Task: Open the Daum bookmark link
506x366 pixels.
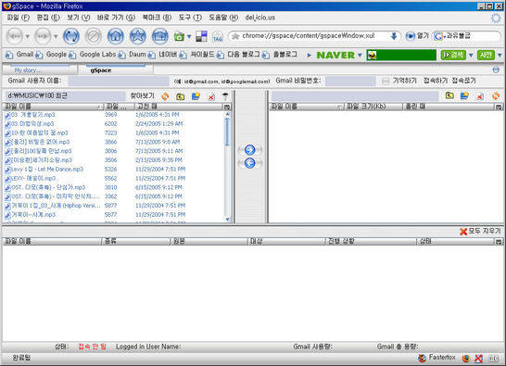Action: pos(133,55)
